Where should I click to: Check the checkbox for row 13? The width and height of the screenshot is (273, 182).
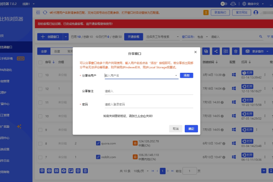click(40, 75)
